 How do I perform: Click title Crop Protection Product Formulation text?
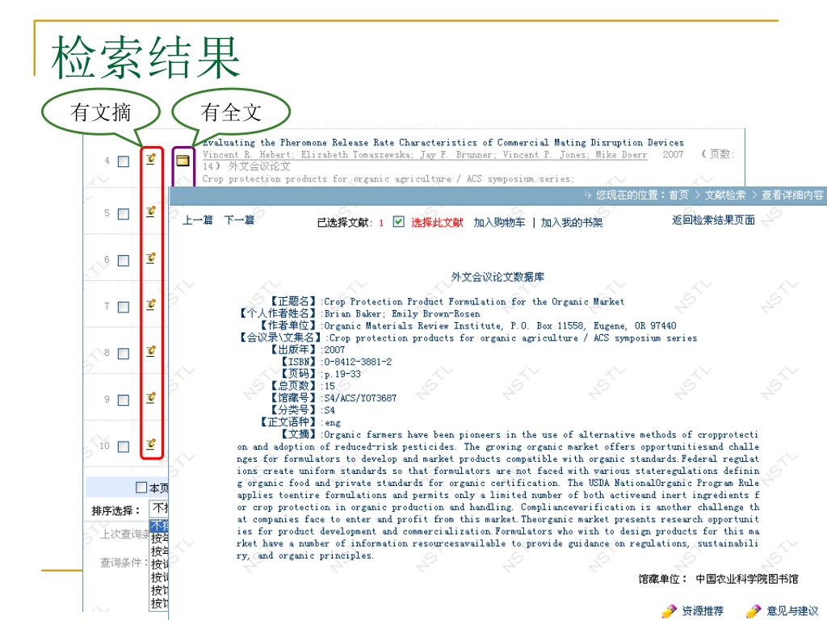tap(473, 302)
